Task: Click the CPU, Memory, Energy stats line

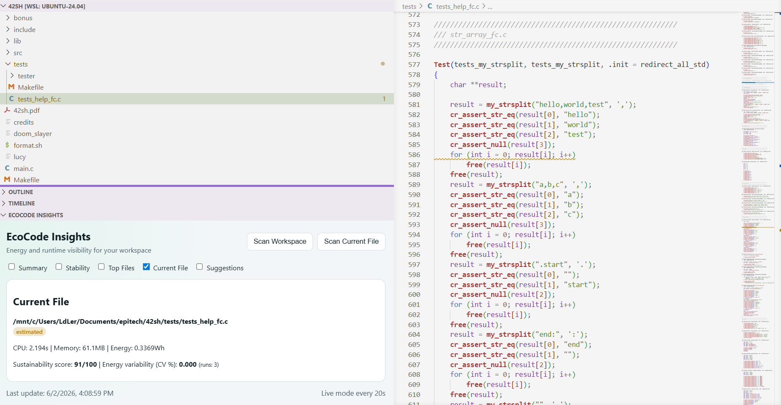Action: pos(89,348)
